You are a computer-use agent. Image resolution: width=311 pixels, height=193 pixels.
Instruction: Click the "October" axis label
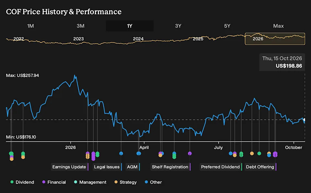pos(294,147)
